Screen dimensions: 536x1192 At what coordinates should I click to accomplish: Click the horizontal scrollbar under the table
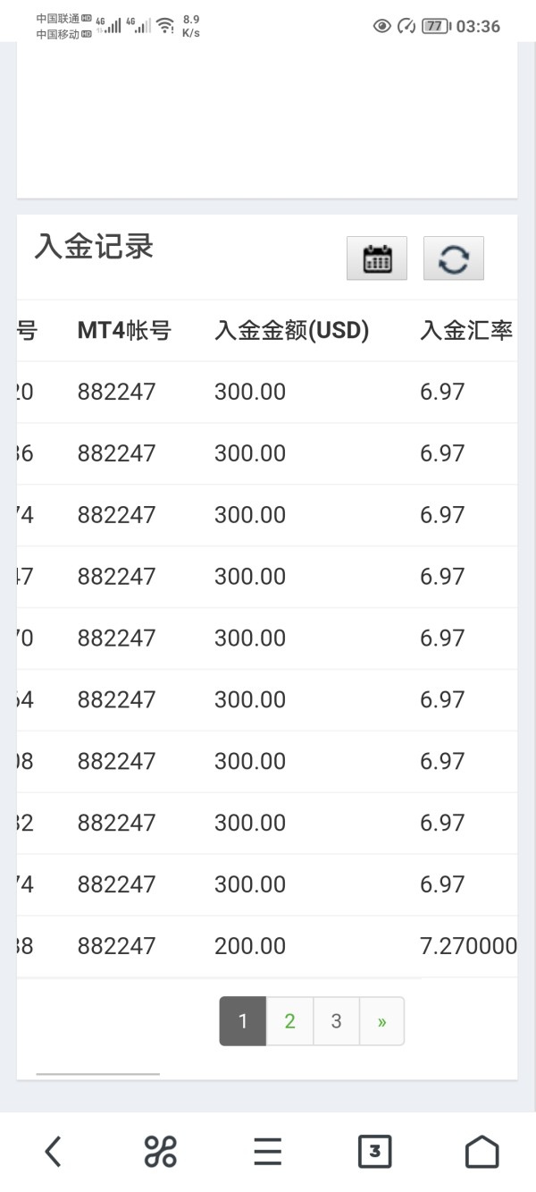[x=97, y=1073]
